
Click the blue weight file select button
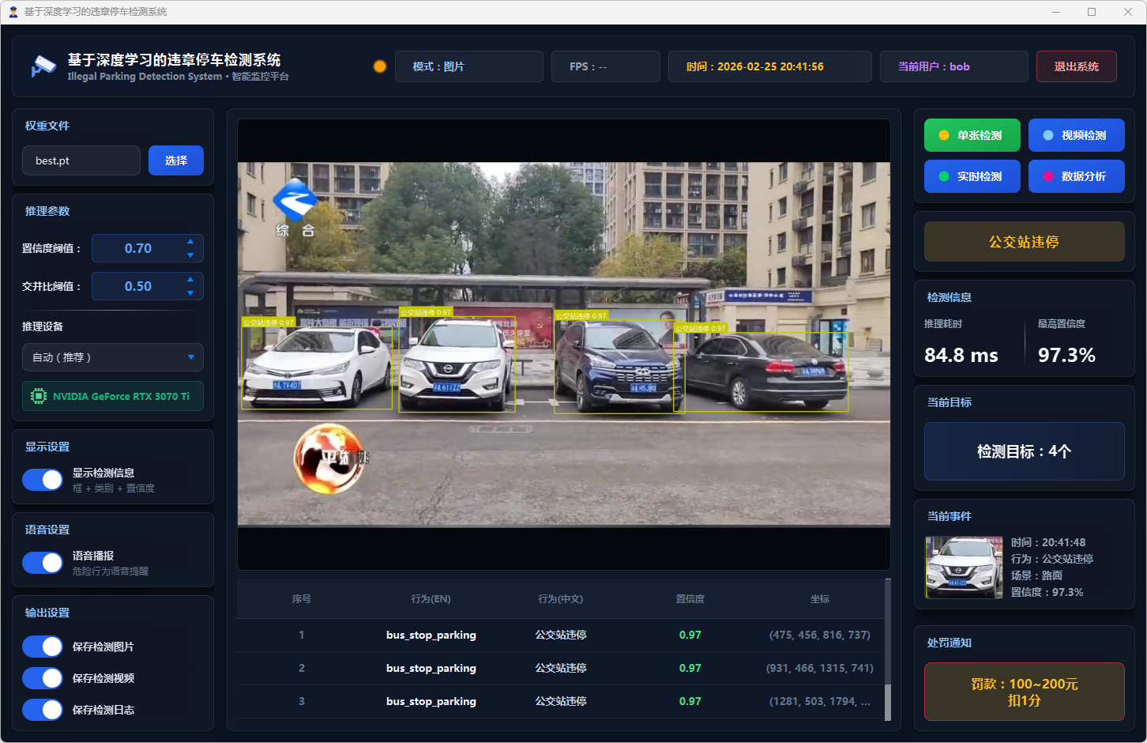click(176, 160)
